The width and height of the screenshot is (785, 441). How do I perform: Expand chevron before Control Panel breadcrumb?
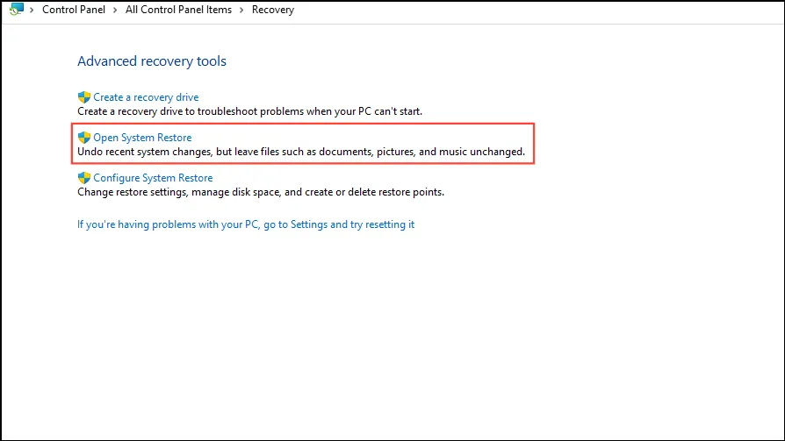32,11
